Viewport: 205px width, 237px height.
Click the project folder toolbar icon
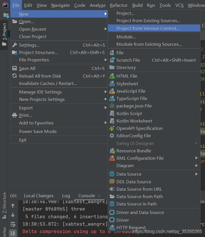pos(6,15)
